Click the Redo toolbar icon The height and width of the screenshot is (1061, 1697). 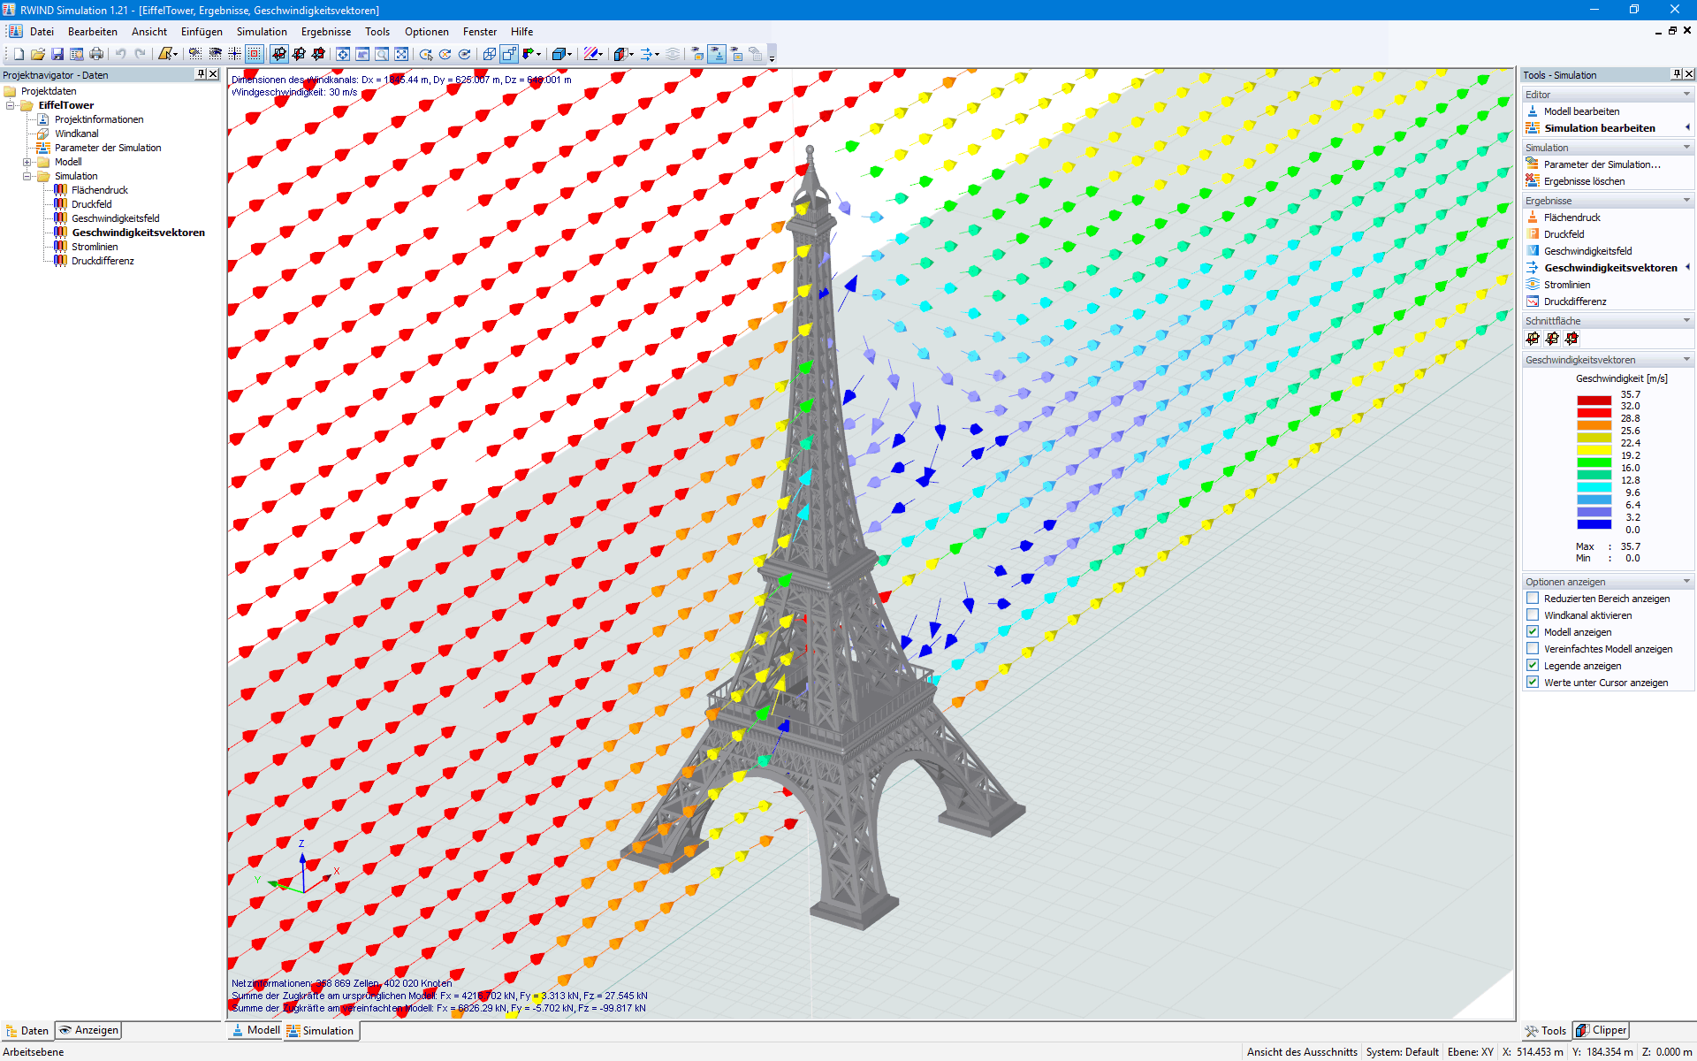140,54
